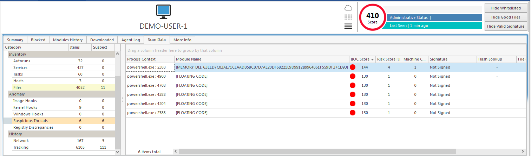Collapse the History category group

click(x=61, y=134)
